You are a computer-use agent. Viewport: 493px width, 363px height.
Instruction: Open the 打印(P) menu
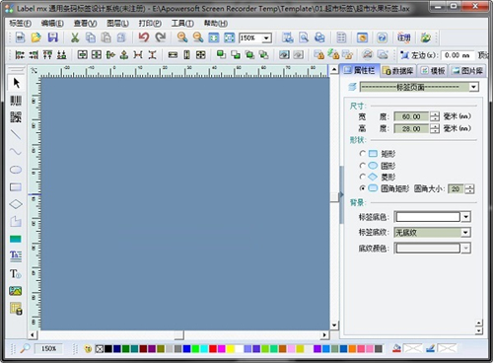[x=150, y=24]
